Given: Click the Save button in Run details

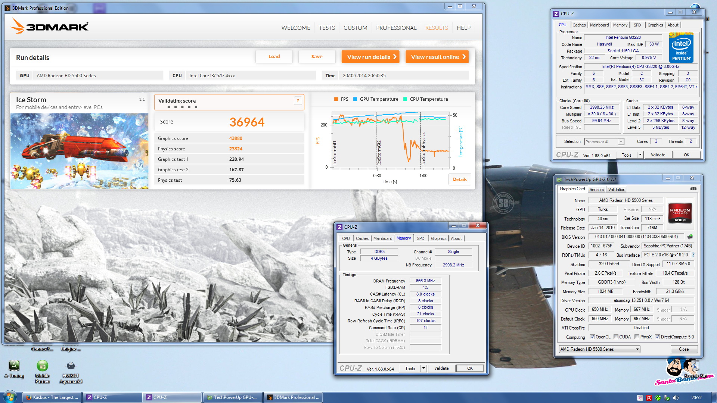Looking at the screenshot, I should pyautogui.click(x=317, y=57).
